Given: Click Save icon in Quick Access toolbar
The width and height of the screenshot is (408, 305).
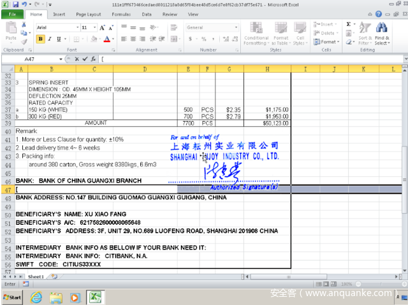Looking at the screenshot, I should click(16, 4).
